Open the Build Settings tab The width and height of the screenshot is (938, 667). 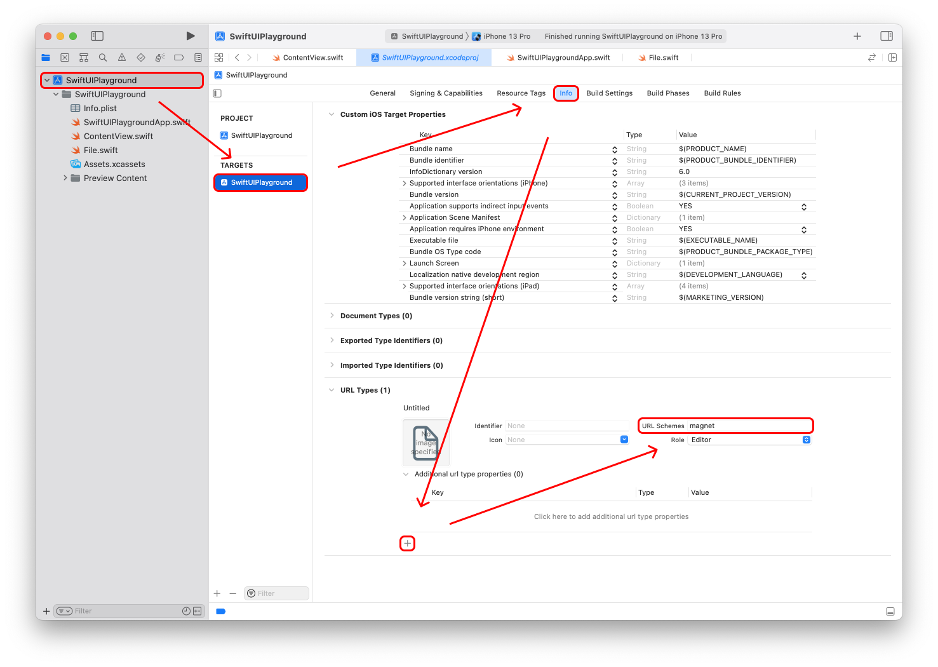610,93
